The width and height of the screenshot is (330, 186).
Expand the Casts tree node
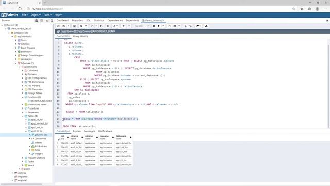click(16, 40)
